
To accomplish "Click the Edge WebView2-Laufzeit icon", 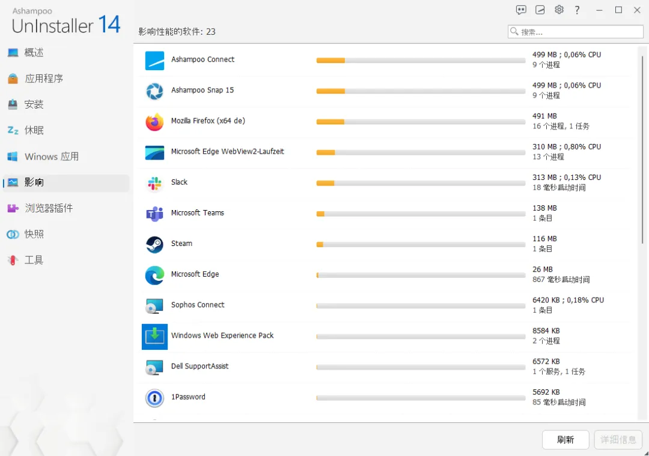I will tap(154, 152).
